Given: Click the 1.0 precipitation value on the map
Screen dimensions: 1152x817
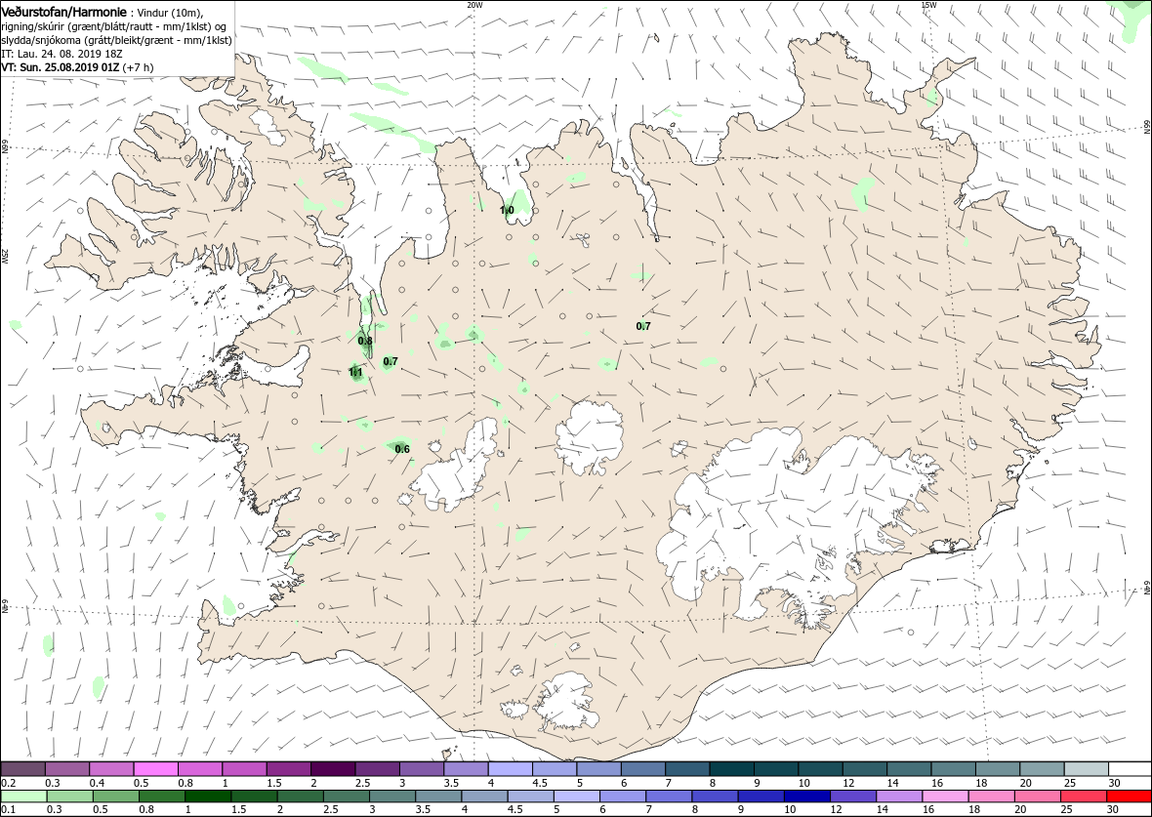Looking at the screenshot, I should [507, 210].
